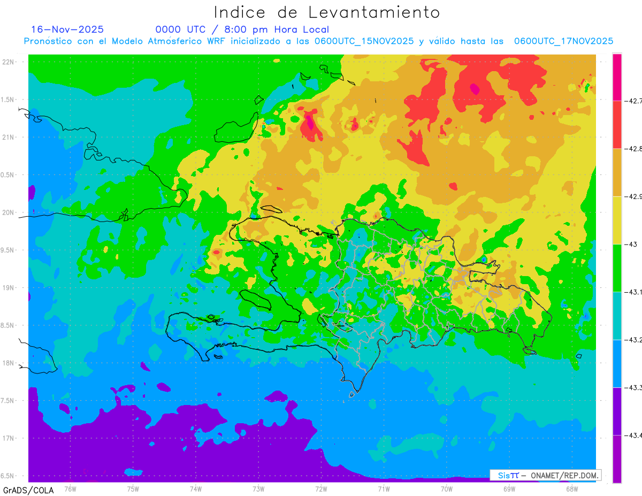This screenshot has width=642, height=496.
Task: Click the "20N" latitude axis label
Action: click(9, 212)
